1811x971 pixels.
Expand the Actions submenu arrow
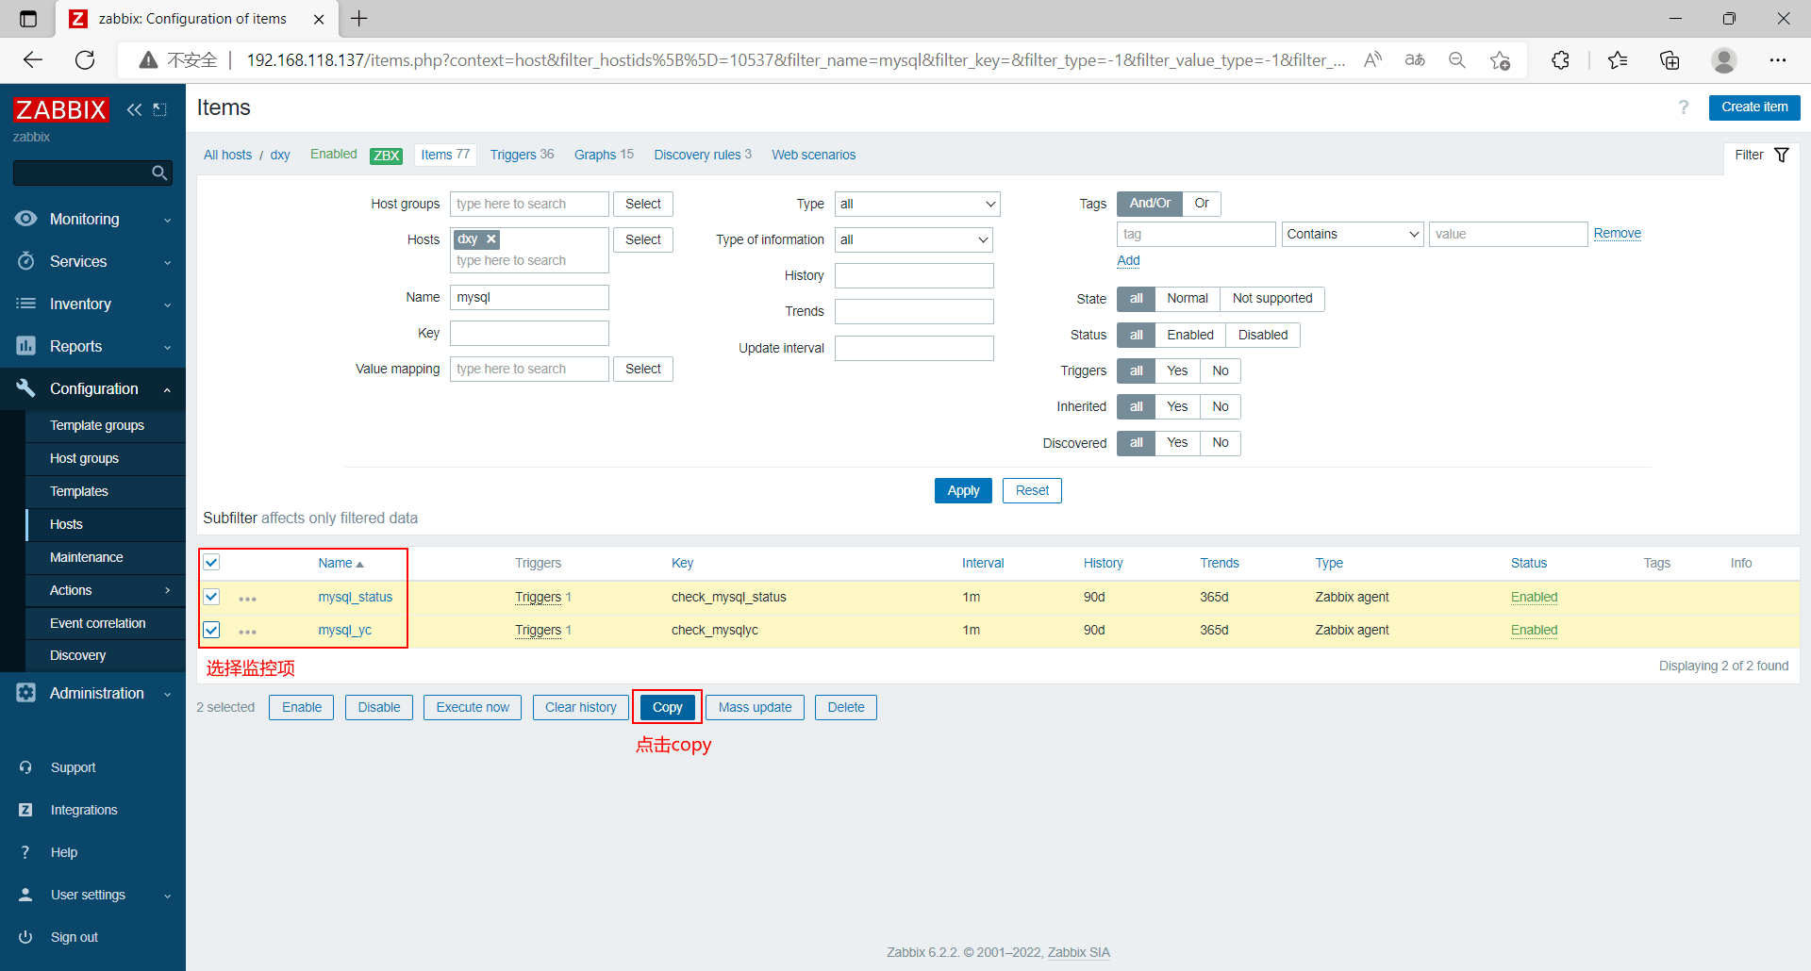coord(168,590)
